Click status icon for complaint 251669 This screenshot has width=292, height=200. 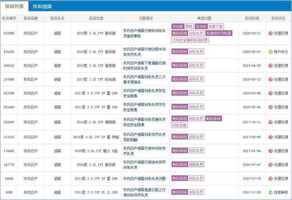271,107
